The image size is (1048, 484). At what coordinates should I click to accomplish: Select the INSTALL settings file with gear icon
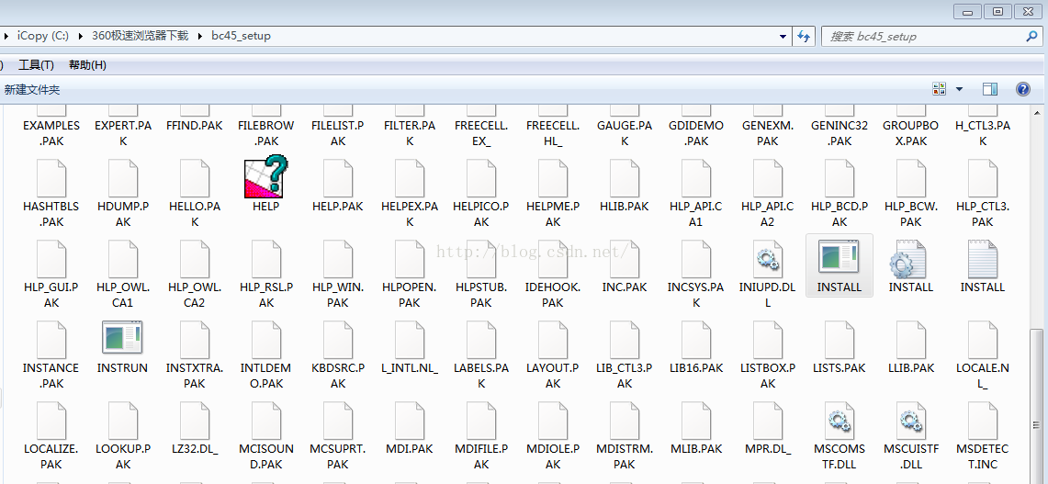(910, 258)
